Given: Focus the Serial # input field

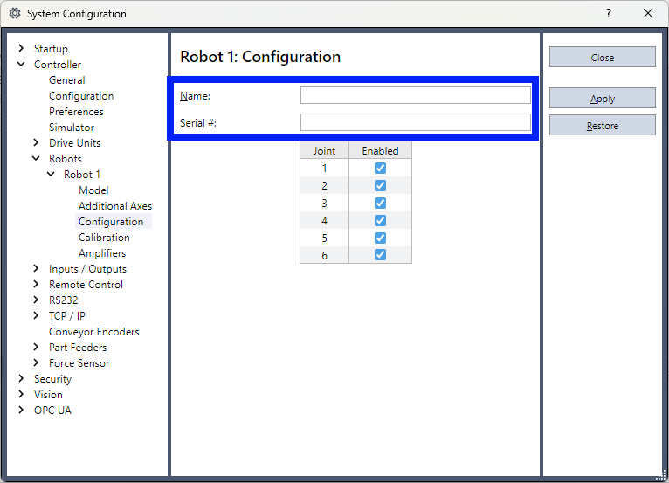Looking at the screenshot, I should pos(416,122).
